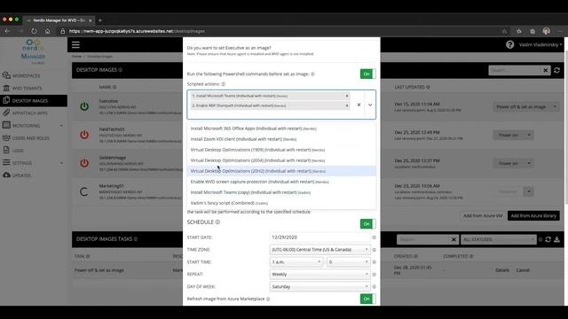
Task: Click the tasks search input field
Action: point(423,239)
